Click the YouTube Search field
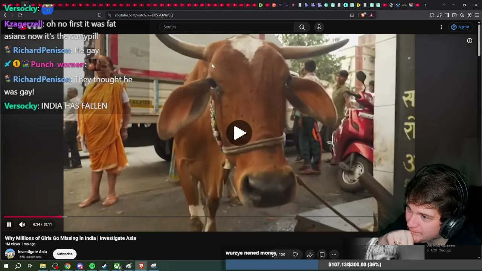The image size is (482, 271). pyautogui.click(x=226, y=27)
